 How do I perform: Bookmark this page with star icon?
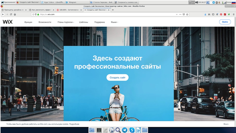187,14
